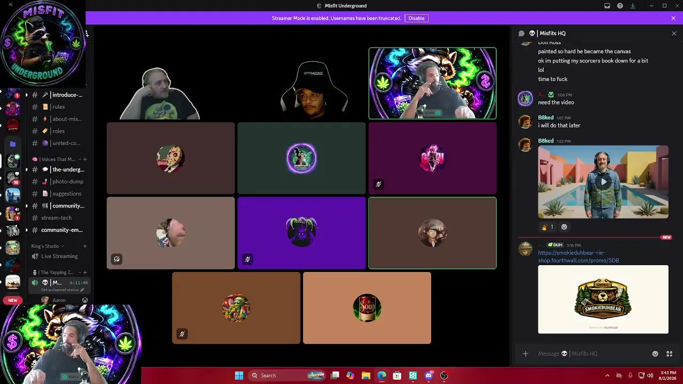Click B8ked's username on the 1:07 PM message

click(x=545, y=117)
